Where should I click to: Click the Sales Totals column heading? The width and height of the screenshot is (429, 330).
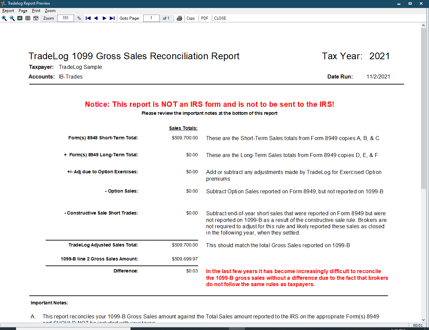pyautogui.click(x=183, y=128)
